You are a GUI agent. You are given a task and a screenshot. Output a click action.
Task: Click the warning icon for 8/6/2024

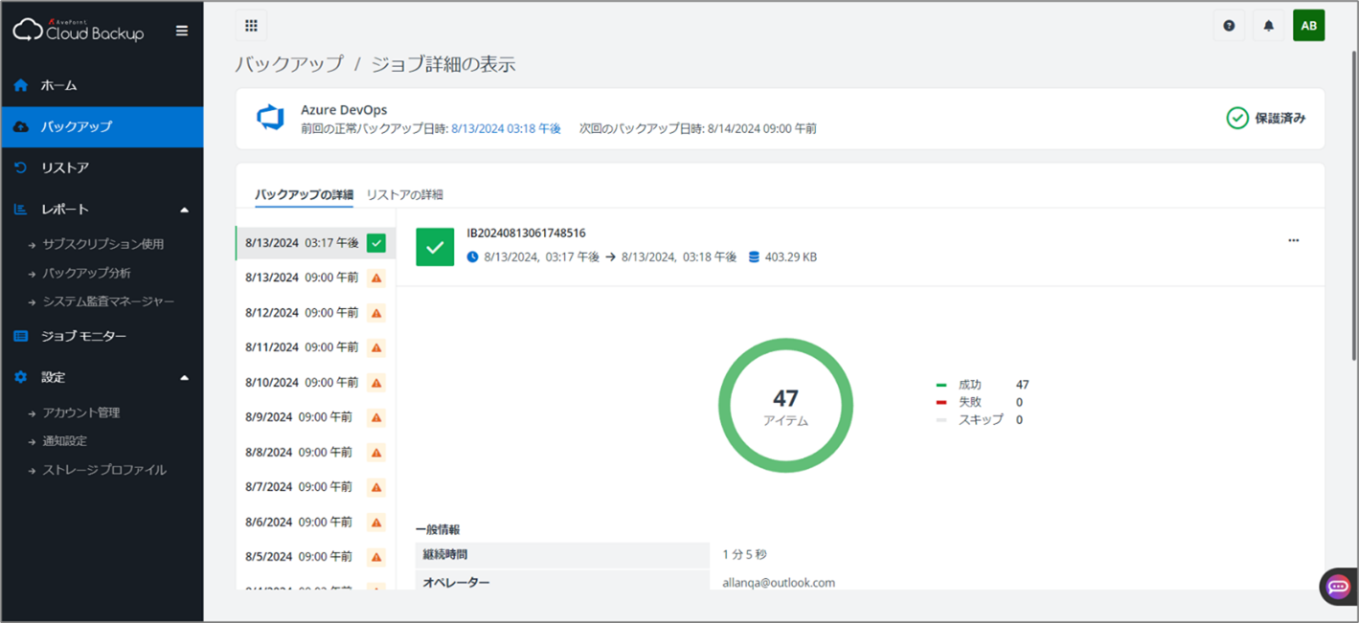(376, 523)
